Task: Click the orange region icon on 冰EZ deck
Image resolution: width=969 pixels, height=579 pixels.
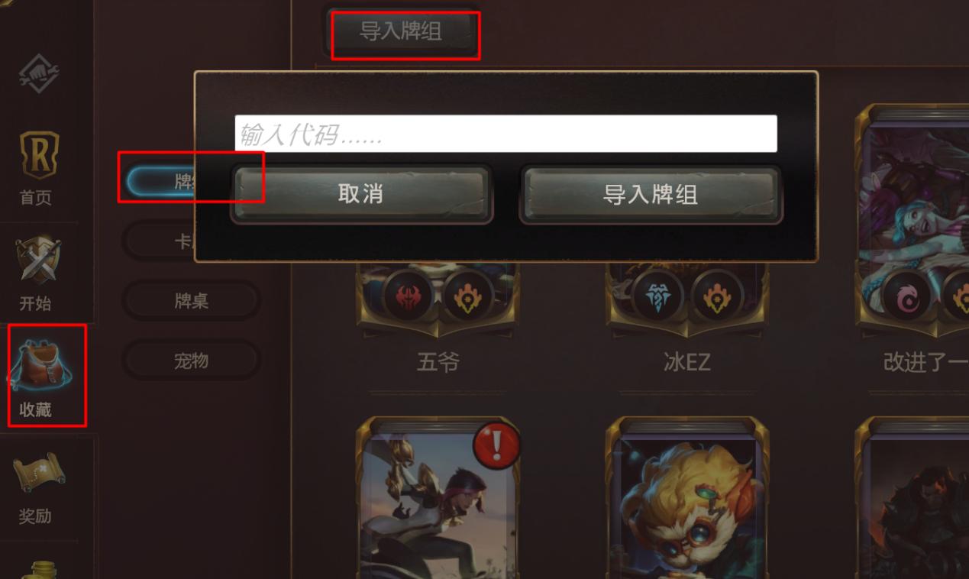Action: 718,296
